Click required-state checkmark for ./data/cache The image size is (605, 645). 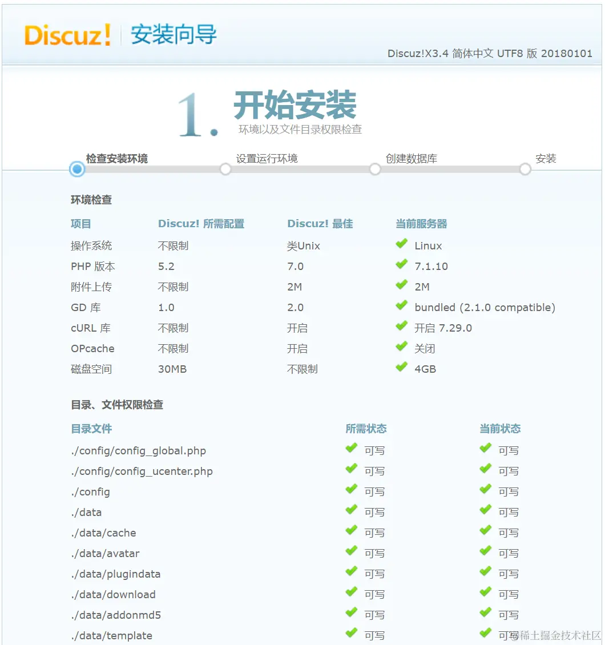tap(351, 531)
